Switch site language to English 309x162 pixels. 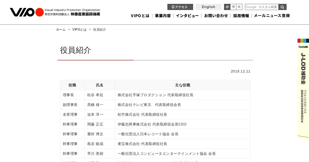click(x=209, y=7)
